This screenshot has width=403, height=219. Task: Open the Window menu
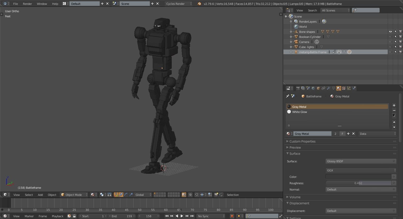pos(42,4)
